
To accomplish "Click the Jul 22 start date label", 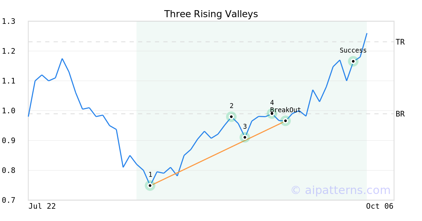I will [x=42, y=206].
